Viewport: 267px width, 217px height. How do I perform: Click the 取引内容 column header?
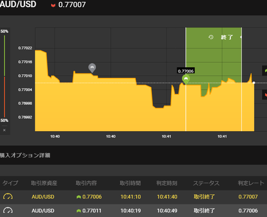point(86,183)
